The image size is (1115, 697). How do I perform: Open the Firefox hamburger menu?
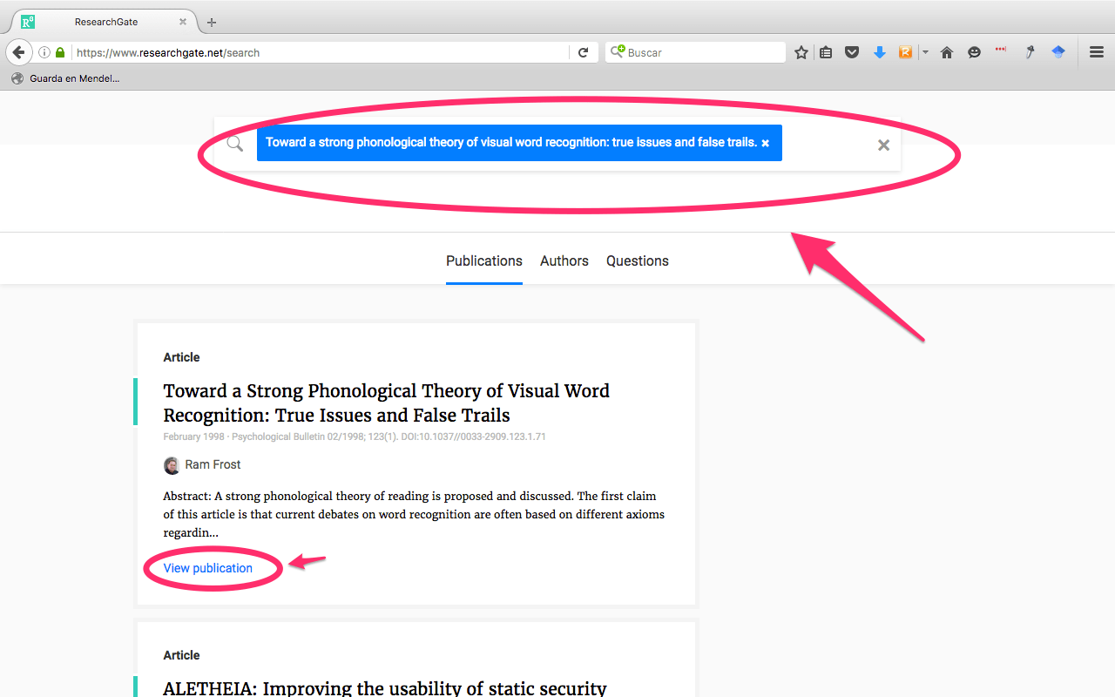pos(1097,52)
